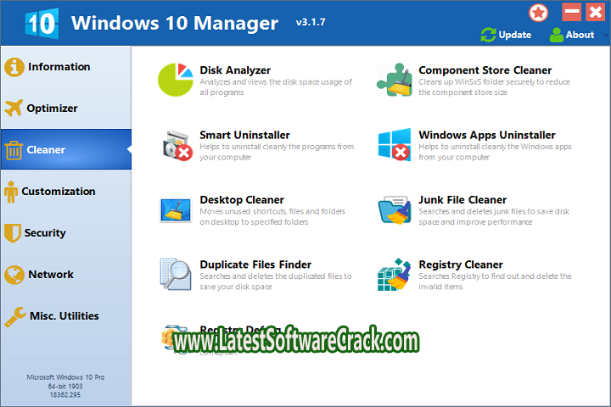Click the green About user icon

(556, 35)
